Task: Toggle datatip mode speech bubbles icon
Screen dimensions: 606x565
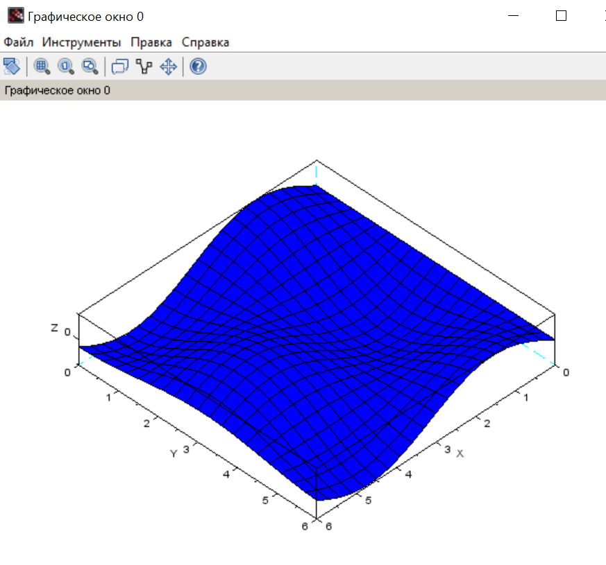Action: [120, 67]
